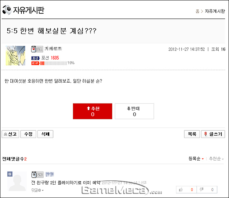
Task: Delete the post with the 삭제 button
Action: (x=45, y=134)
